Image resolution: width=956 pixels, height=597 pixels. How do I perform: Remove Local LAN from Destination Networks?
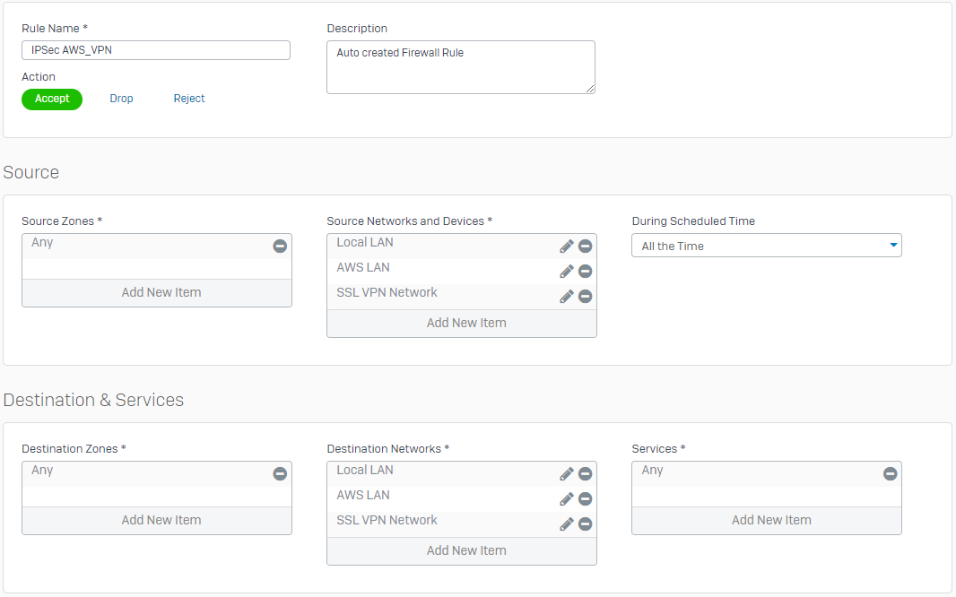point(585,474)
